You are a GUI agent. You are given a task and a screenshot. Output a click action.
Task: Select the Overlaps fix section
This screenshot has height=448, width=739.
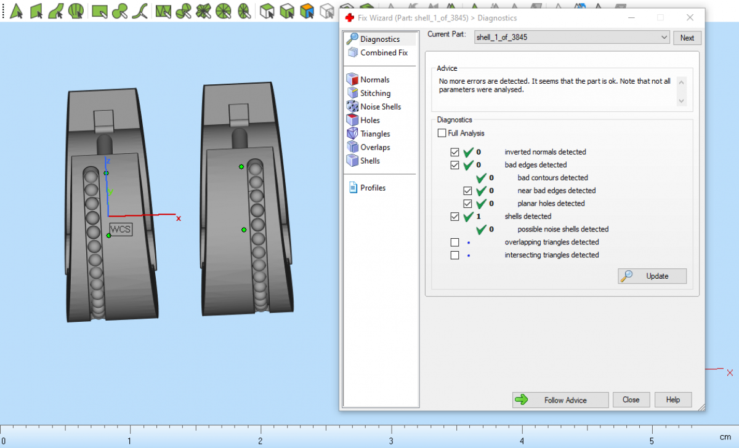(375, 147)
